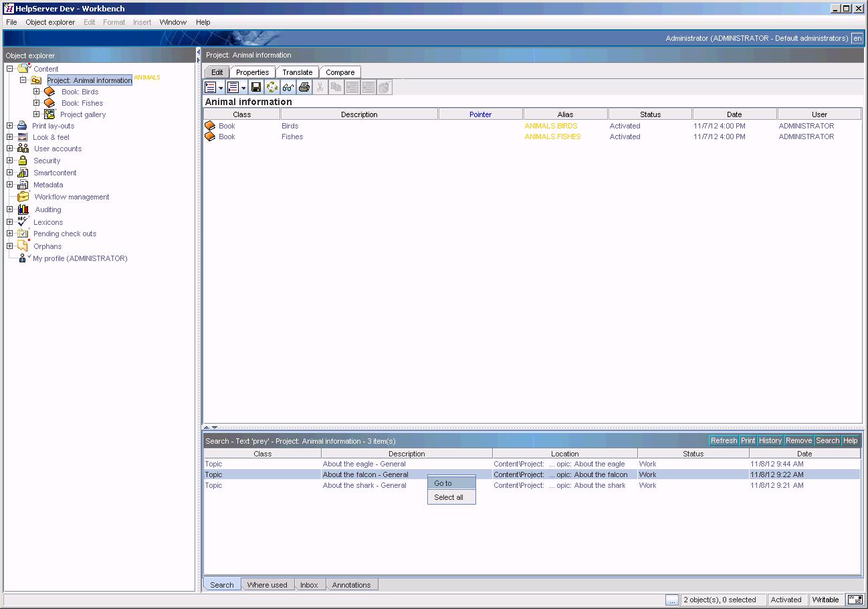Open the Window menu
Screen dimensions: 868x609
(x=173, y=22)
